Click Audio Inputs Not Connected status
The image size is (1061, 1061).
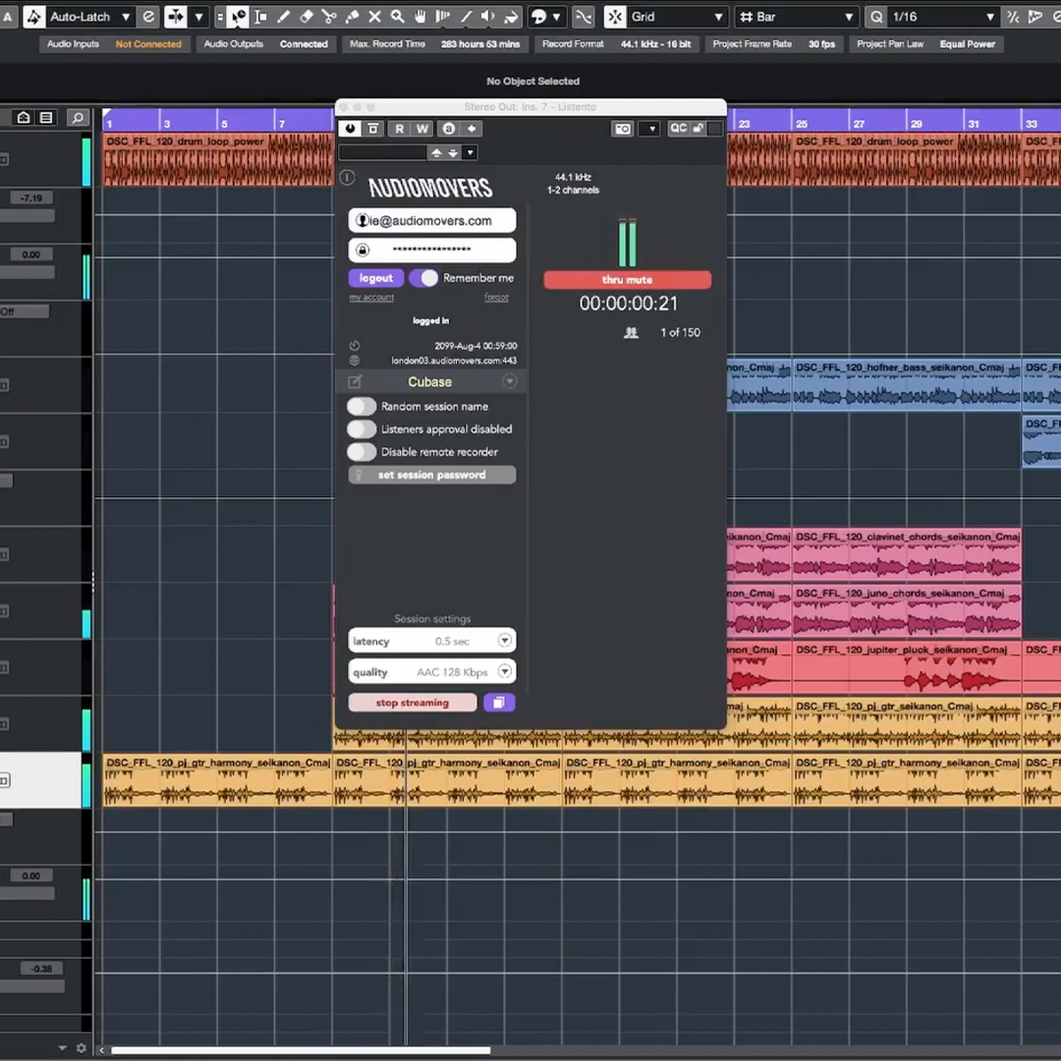[114, 44]
